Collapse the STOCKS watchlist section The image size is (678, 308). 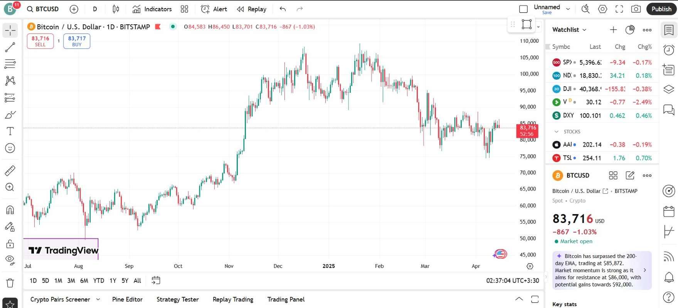pos(556,132)
